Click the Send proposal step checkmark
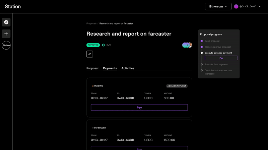268x150 pixels. (x=202, y=41)
